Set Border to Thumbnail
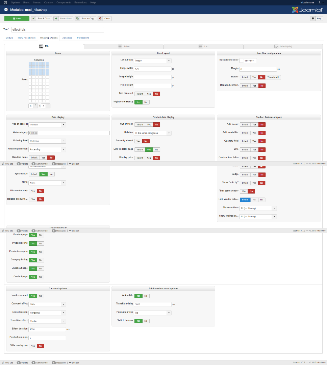 [273, 77]
